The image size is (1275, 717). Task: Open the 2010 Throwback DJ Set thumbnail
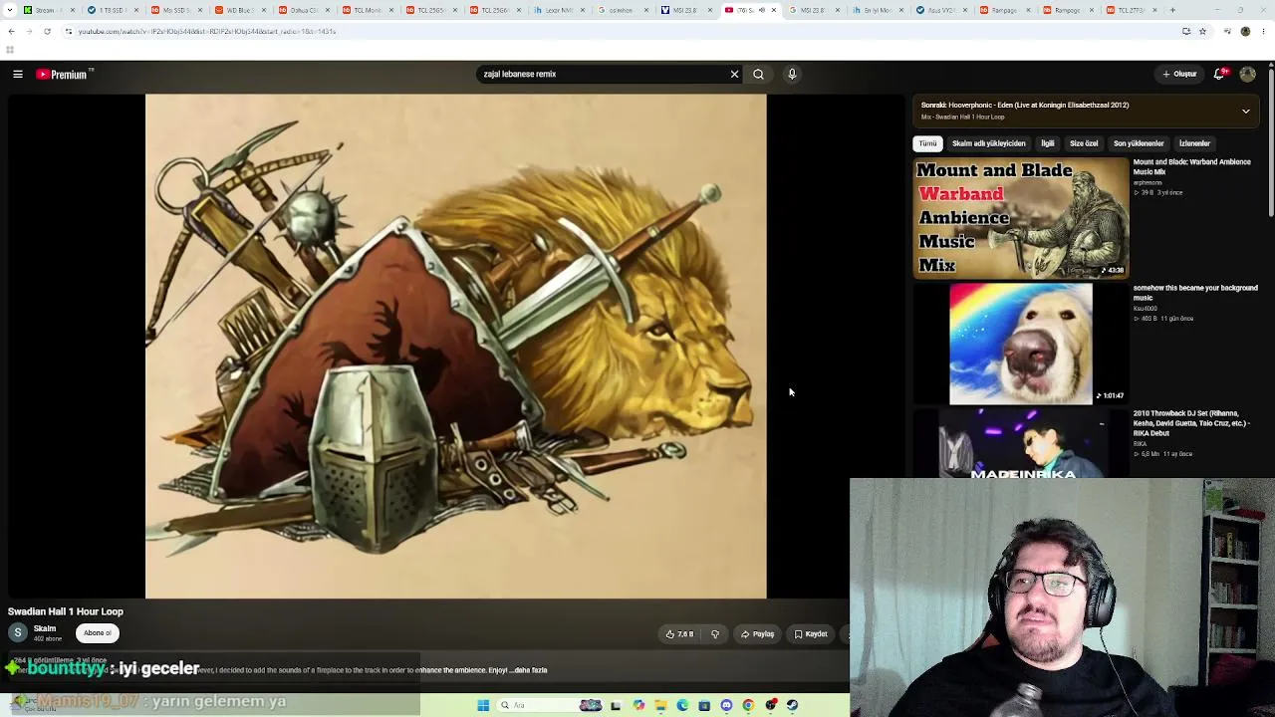point(1021,443)
